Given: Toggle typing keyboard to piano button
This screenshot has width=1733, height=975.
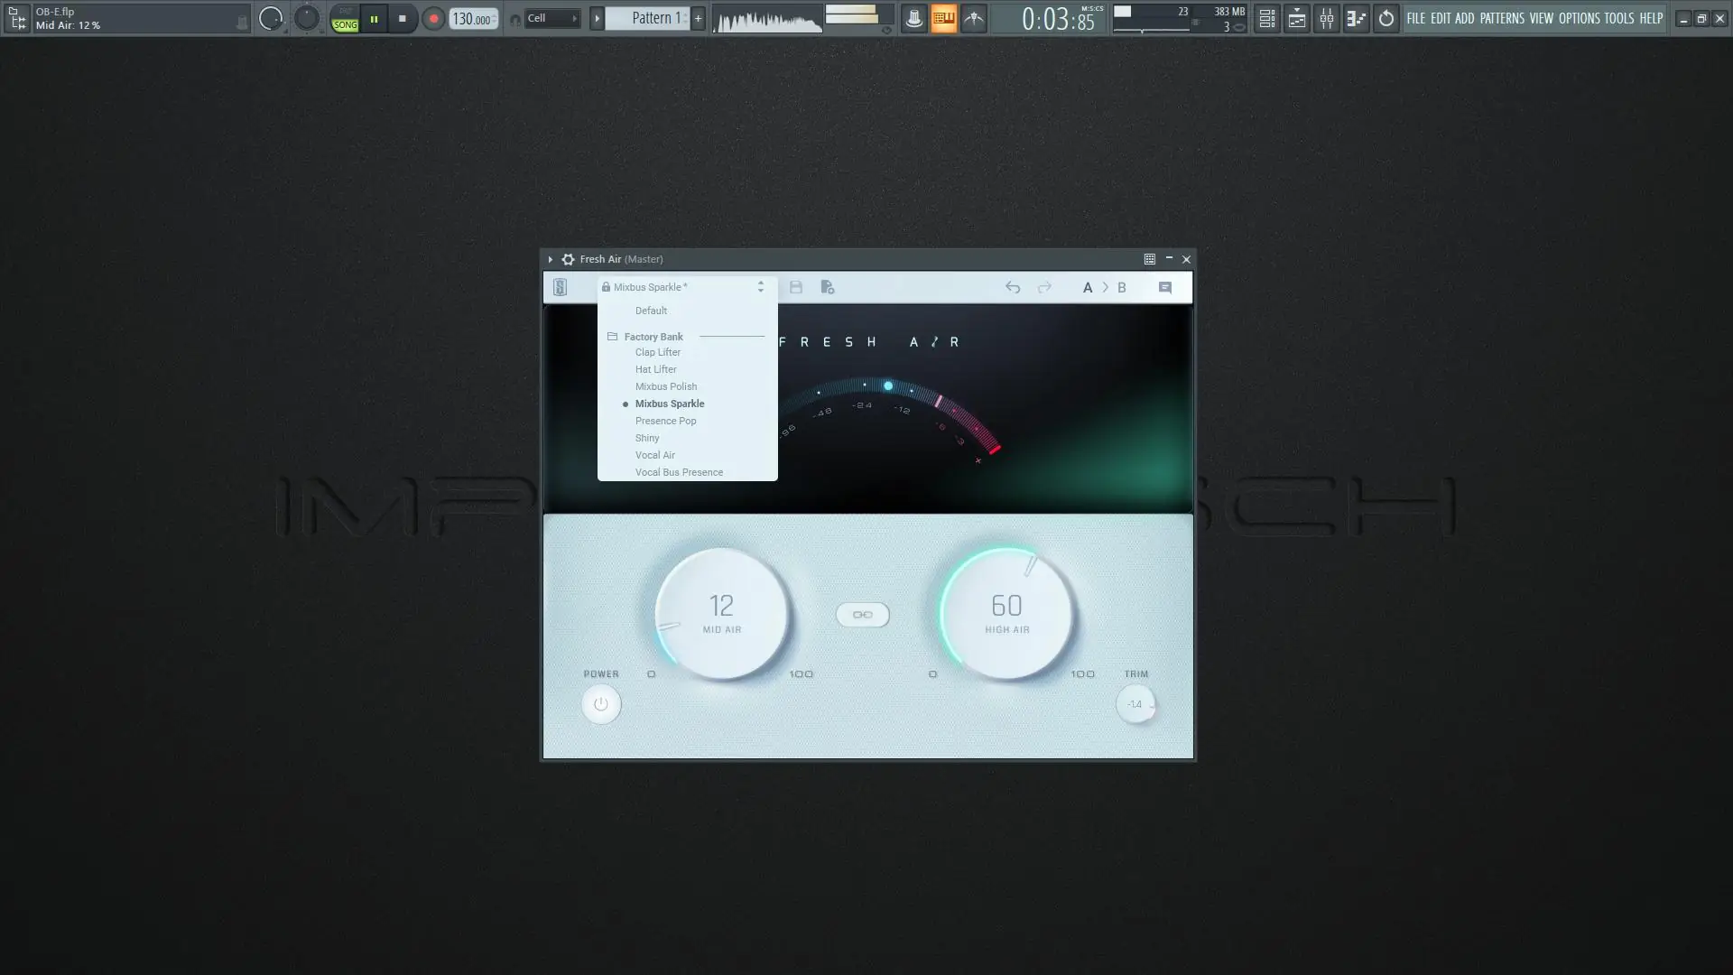Looking at the screenshot, I should point(943,18).
